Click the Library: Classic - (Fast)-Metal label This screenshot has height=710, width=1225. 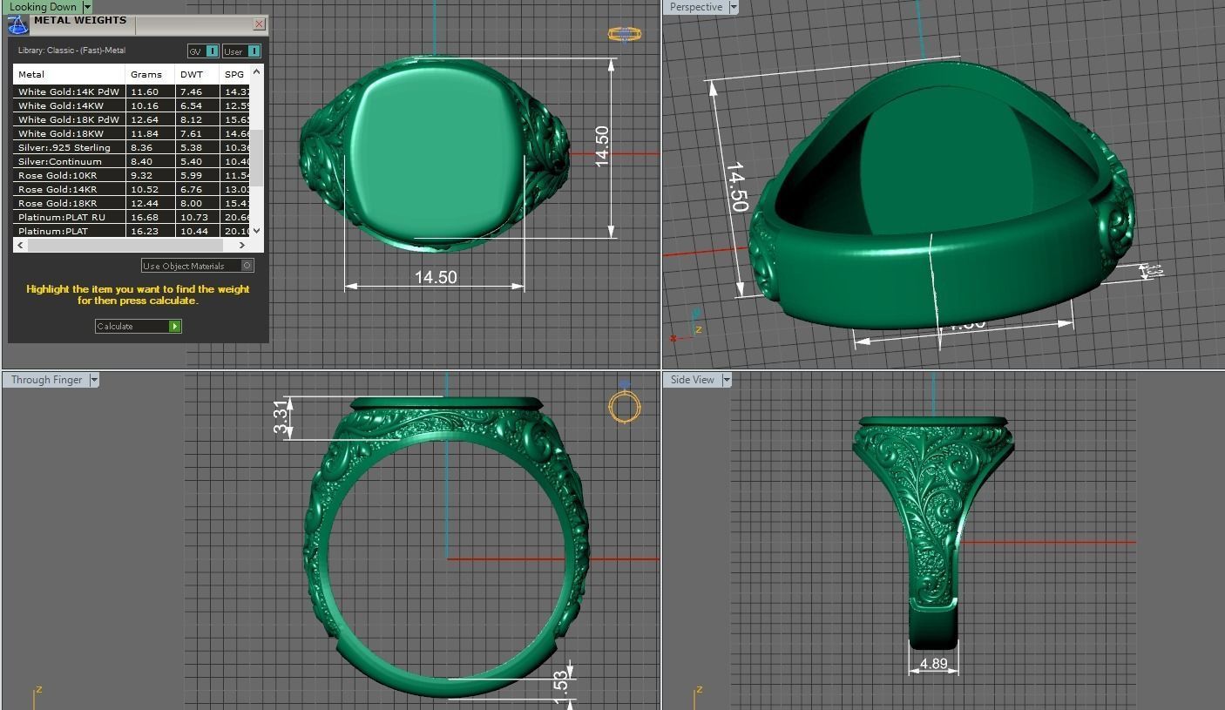pyautogui.click(x=71, y=51)
